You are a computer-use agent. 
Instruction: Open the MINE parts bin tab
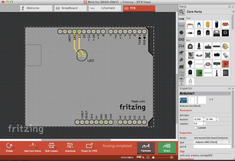[181, 26]
